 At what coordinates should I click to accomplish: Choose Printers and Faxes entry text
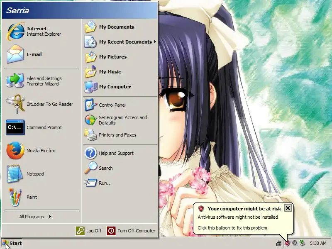[117, 135]
